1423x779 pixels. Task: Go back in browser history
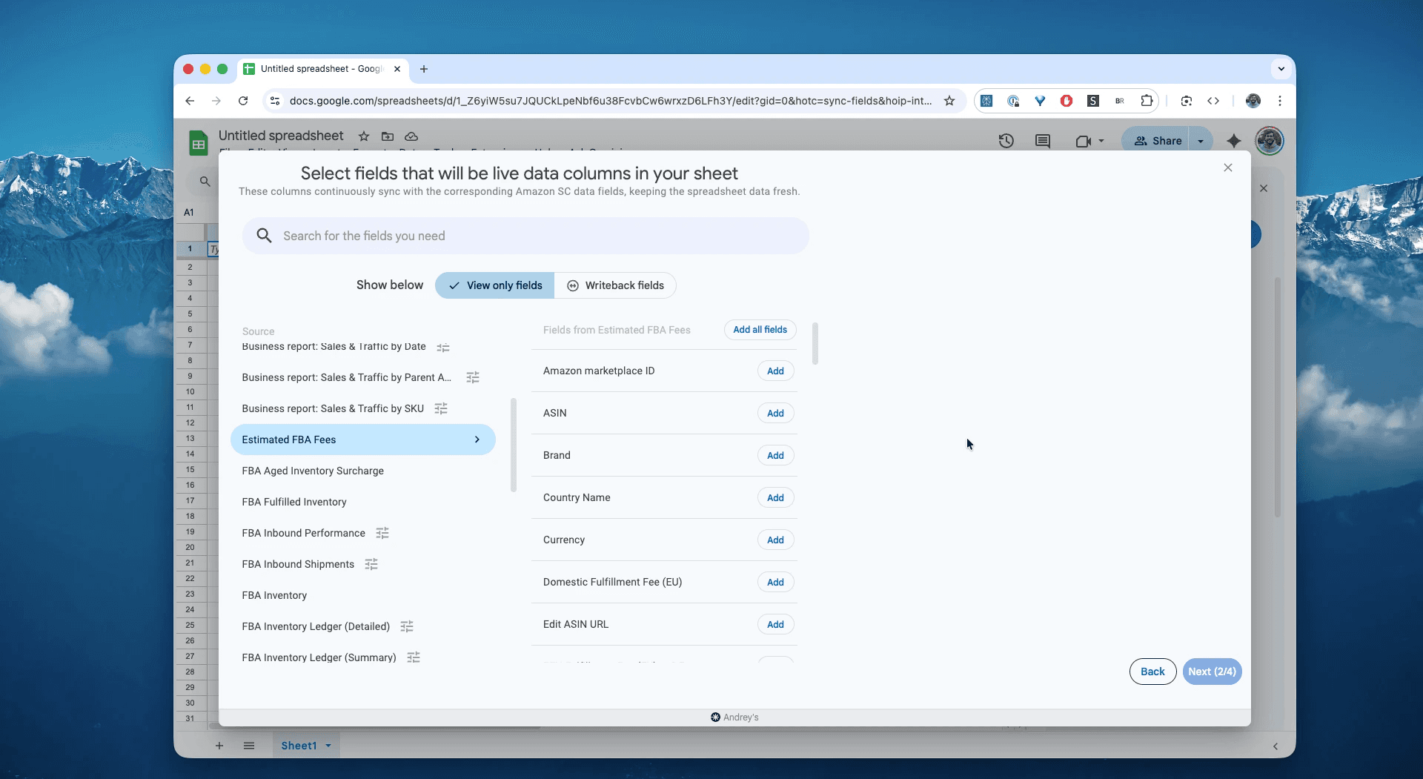[190, 101]
